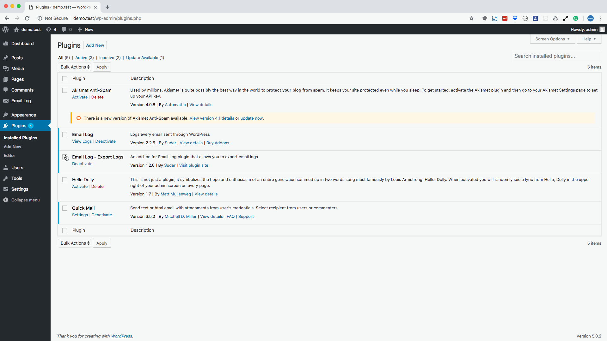Open the WordPress footer link
The image size is (607, 341).
pos(121,336)
